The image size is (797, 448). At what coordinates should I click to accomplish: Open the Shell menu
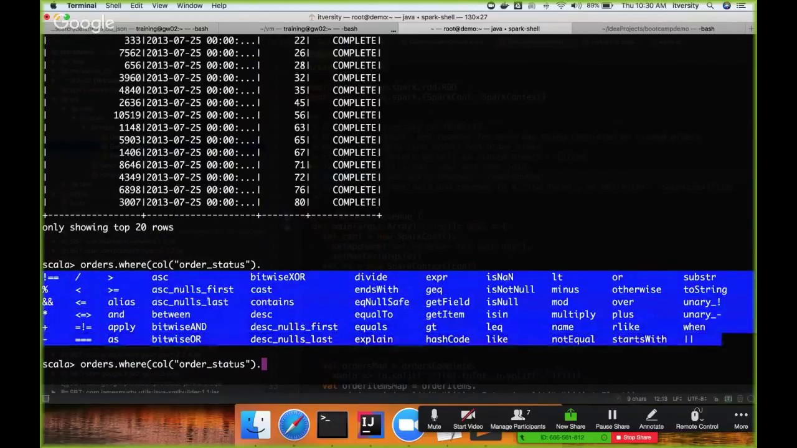click(x=113, y=6)
